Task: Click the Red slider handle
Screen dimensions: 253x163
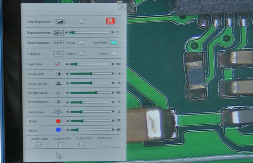Action: [x=82, y=121]
